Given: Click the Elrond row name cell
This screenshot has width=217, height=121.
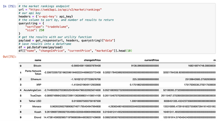Looking at the screenshot, I should click(x=38, y=117).
